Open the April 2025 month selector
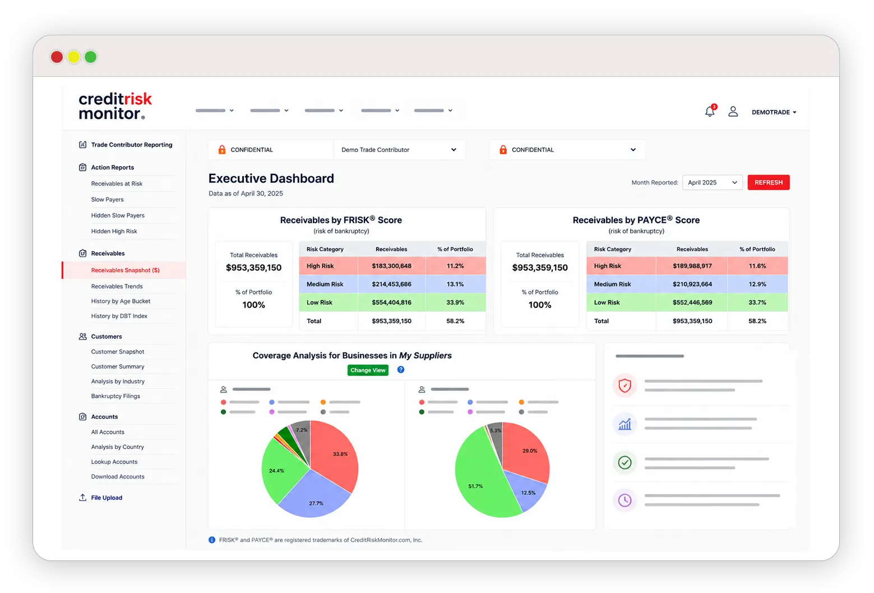The width and height of the screenshot is (874, 593). click(x=712, y=182)
